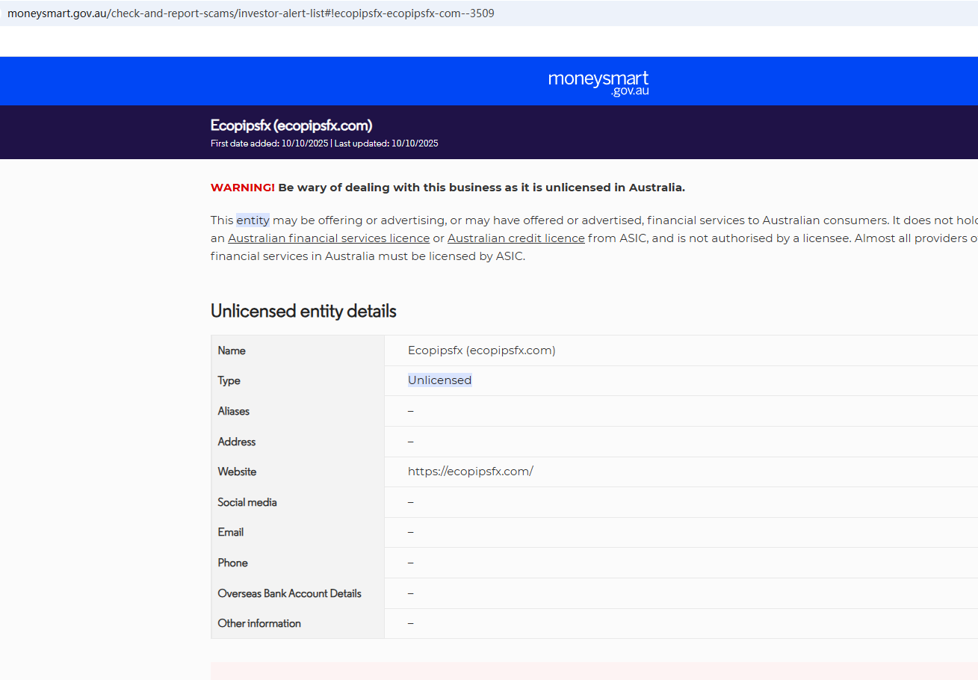Click the Social media row label
Image resolution: width=978 pixels, height=680 pixels.
pyautogui.click(x=247, y=502)
